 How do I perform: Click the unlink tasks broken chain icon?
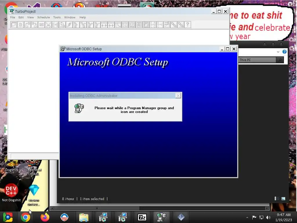[181, 25]
